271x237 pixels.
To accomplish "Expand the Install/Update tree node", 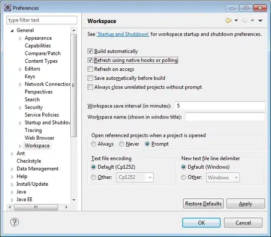I will pos(12,184).
